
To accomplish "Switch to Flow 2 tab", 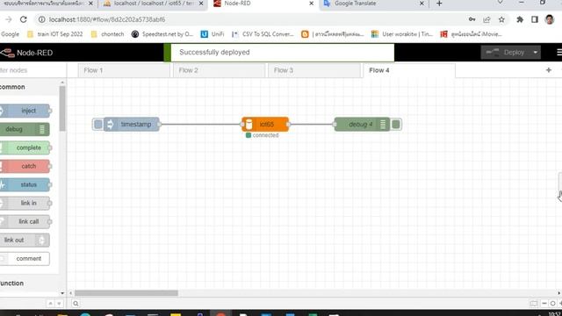I will pos(219,70).
